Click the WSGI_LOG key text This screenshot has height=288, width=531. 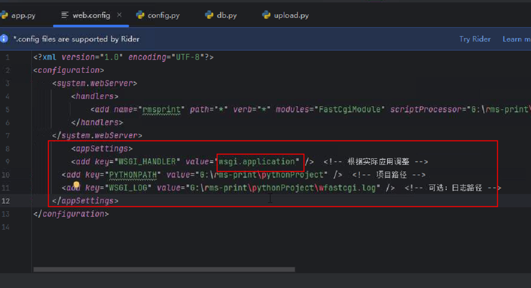[x=129, y=188]
